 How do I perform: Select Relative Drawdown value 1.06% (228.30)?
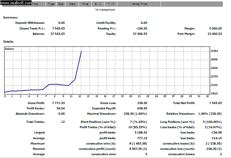pyautogui.click(x=210, y=114)
